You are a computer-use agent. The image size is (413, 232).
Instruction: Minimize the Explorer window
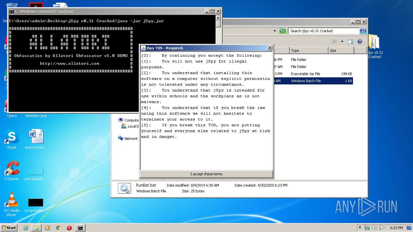[353, 22]
